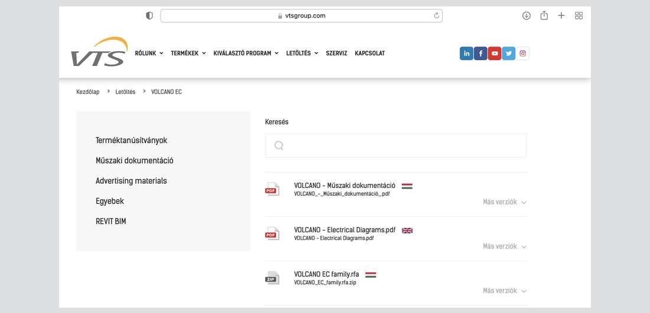Expand Más verziók for VOLCANO EC family.rfa

(x=505, y=291)
